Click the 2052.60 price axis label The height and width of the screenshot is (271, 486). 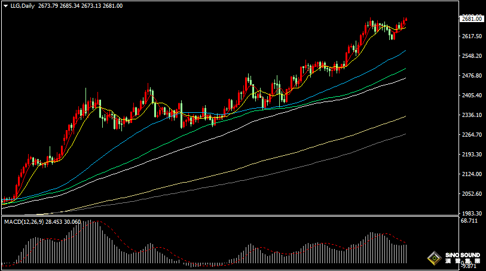pyautogui.click(x=472, y=194)
